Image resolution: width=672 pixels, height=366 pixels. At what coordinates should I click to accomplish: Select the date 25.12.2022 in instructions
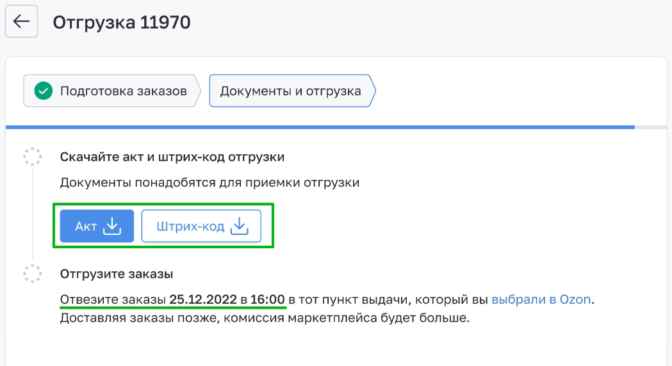click(x=203, y=299)
